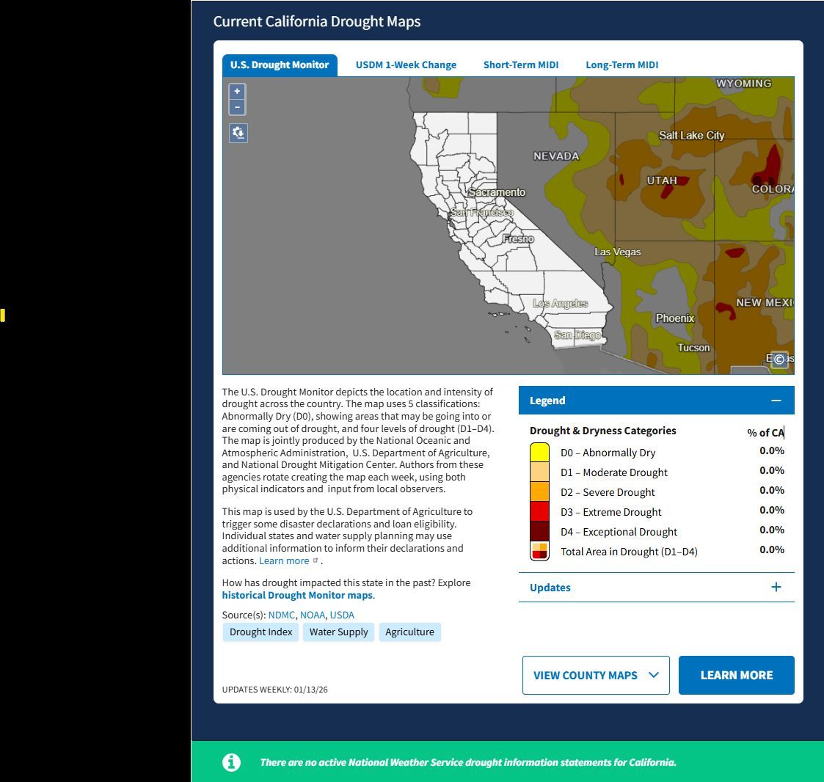Open historical Drought Monitor maps link
The width and height of the screenshot is (824, 782).
pos(297,595)
